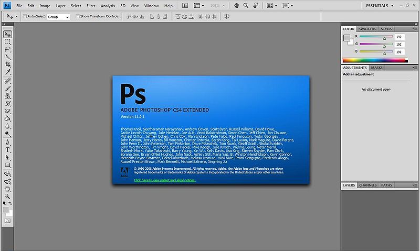Select the Blur tool
This screenshot has height=251, width=420.
coord(7,126)
